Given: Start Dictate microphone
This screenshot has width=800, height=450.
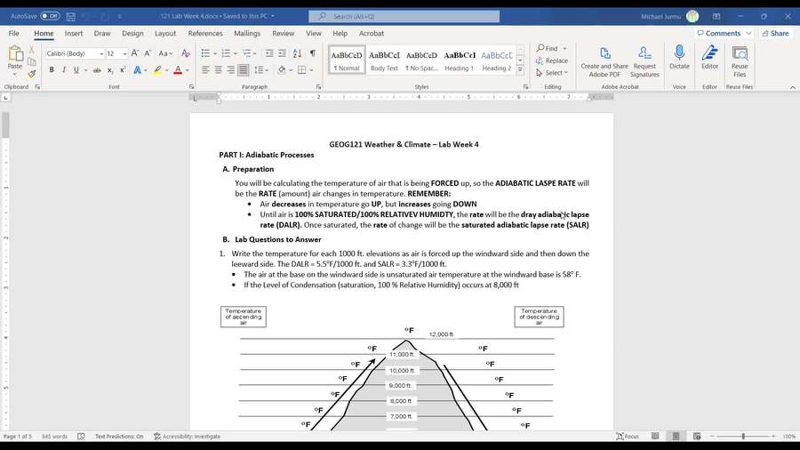Looking at the screenshot, I should pyautogui.click(x=679, y=57).
